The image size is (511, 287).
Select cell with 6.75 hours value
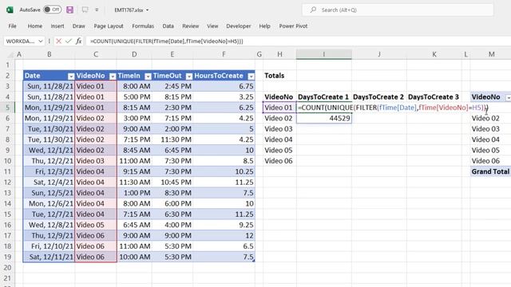(x=224, y=86)
